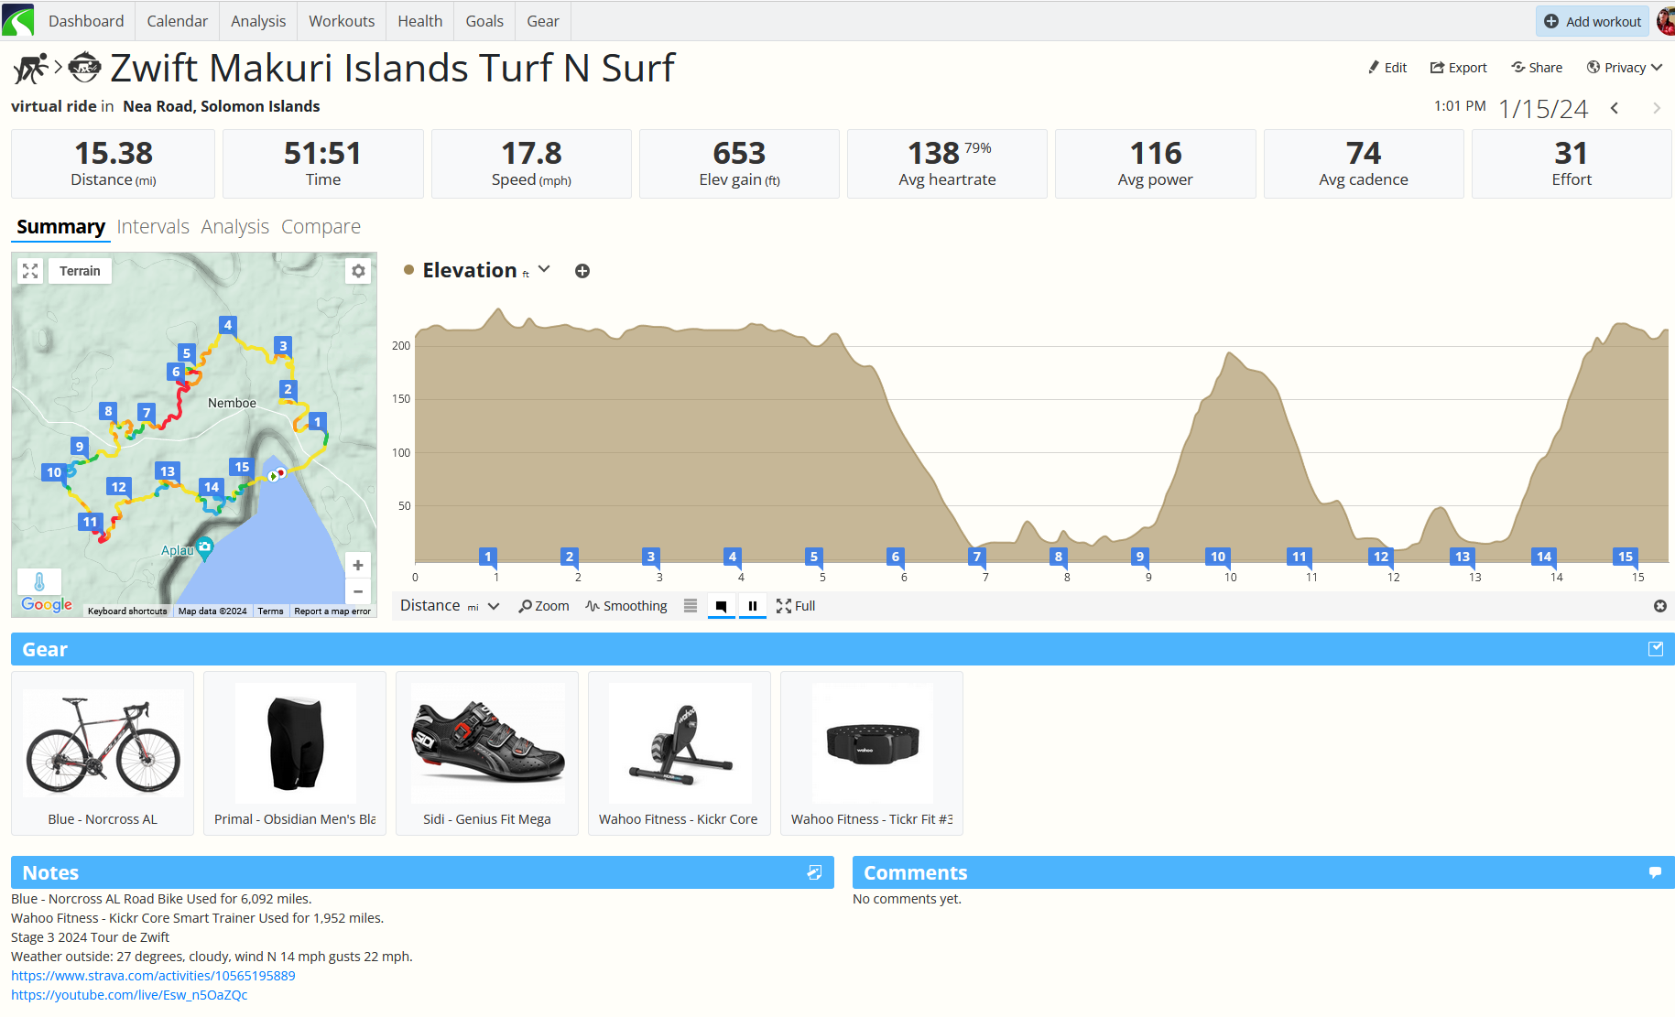1675x1017 pixels.
Task: Open the YouTube live link
Action: (129, 995)
